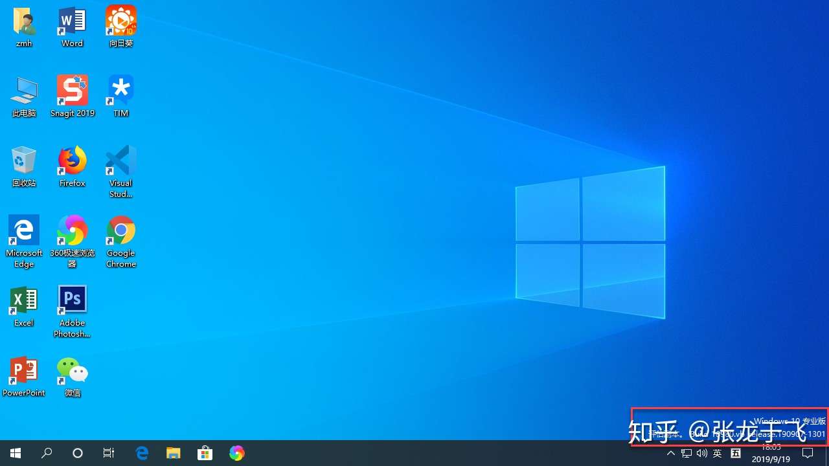This screenshot has height=466, width=829.
Task: Switch input language indicator 英
Action: (x=718, y=453)
